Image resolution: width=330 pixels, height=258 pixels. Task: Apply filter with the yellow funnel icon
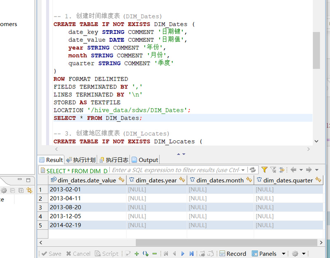(264, 170)
